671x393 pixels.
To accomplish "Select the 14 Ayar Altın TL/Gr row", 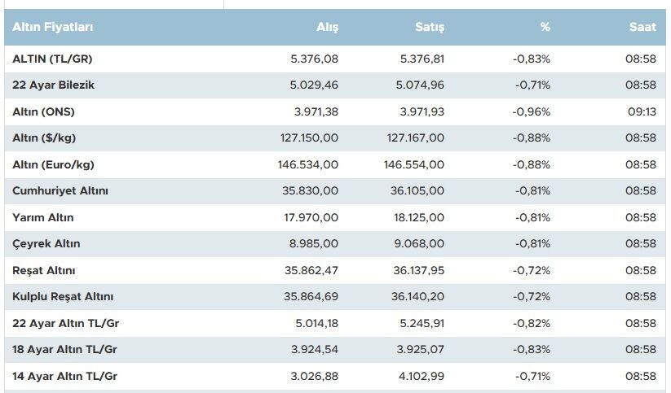I will tap(335, 377).
